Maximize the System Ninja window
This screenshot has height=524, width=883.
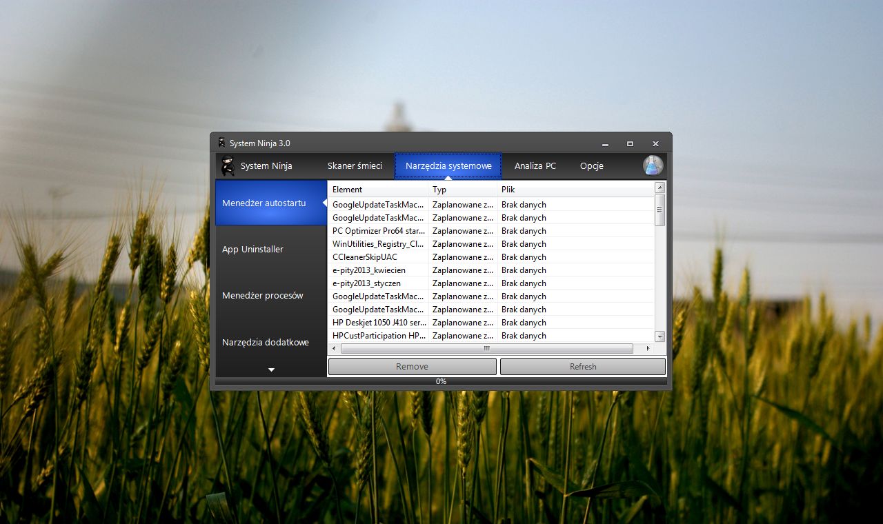pos(630,143)
